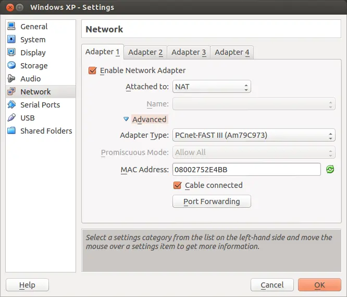Go to the Audio settings page

click(41, 79)
